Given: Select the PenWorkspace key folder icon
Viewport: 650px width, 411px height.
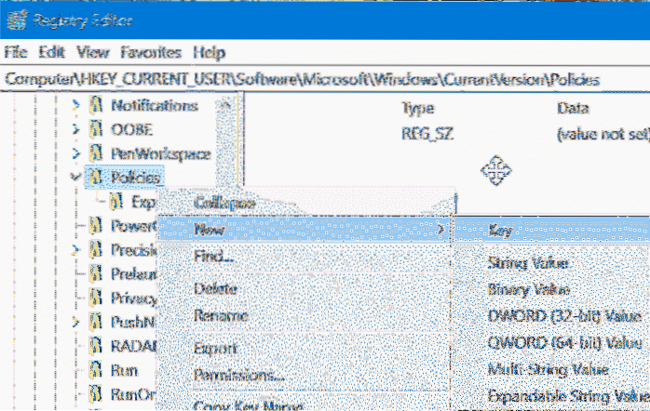Looking at the screenshot, I should tap(96, 153).
